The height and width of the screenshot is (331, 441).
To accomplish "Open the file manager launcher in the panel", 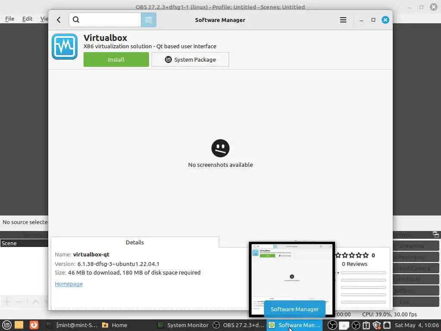I will tap(19, 325).
